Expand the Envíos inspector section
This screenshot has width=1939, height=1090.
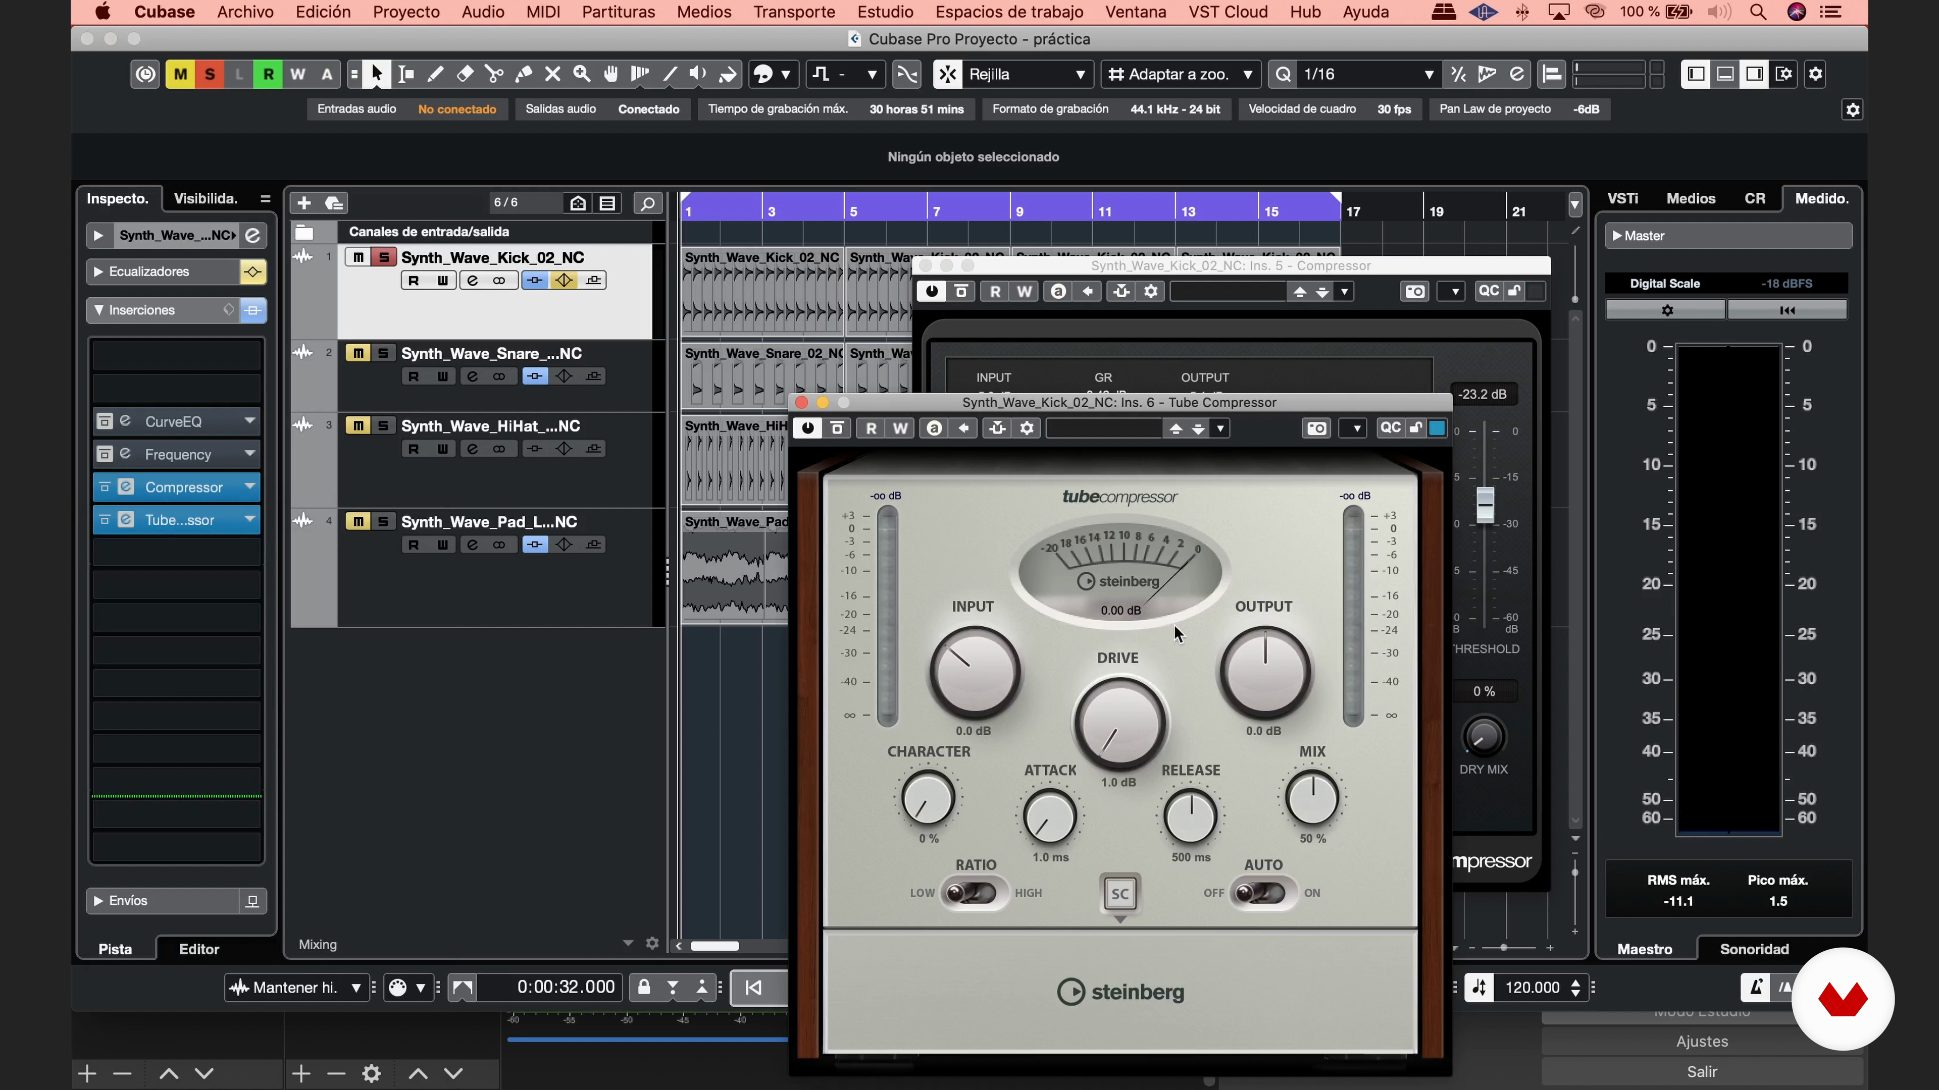coord(98,900)
